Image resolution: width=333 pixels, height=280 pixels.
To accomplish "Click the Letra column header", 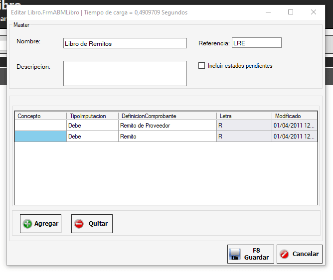I will coord(244,116).
